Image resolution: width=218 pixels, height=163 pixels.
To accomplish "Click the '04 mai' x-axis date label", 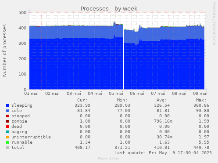I will tap(95, 94).
